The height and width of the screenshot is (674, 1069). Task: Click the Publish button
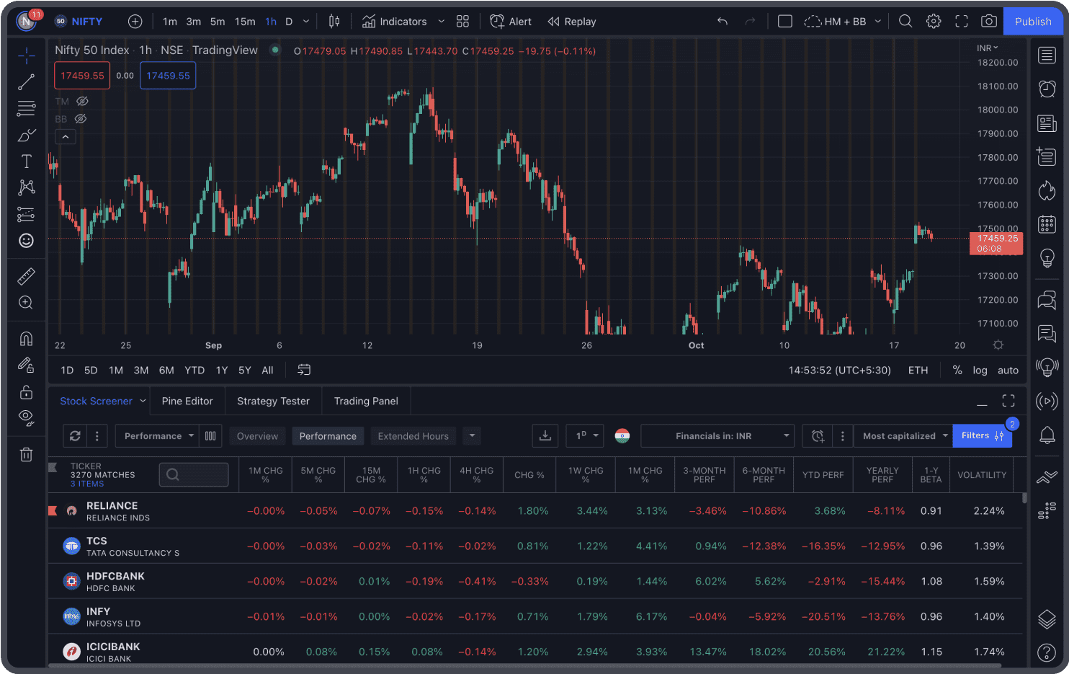click(x=1033, y=22)
